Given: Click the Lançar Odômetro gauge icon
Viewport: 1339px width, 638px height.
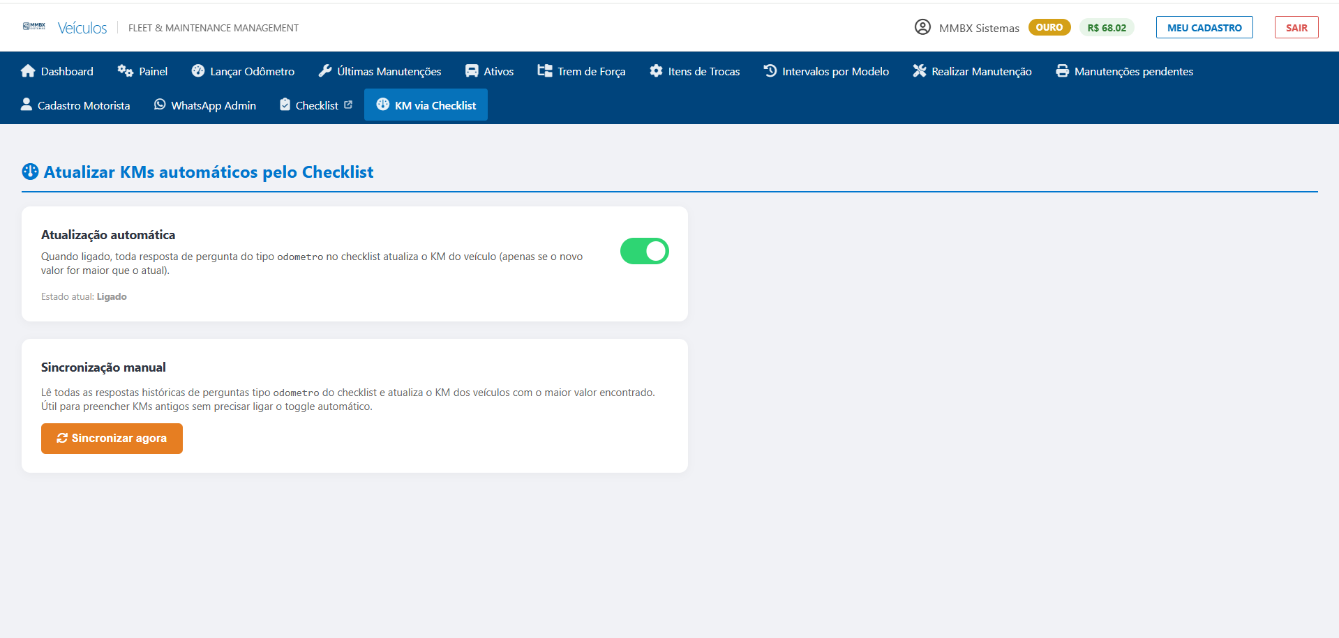Looking at the screenshot, I should pos(198,71).
